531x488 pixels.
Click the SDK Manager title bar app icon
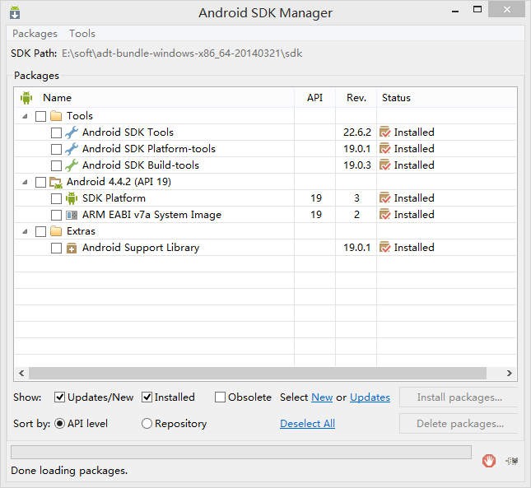pyautogui.click(x=15, y=12)
